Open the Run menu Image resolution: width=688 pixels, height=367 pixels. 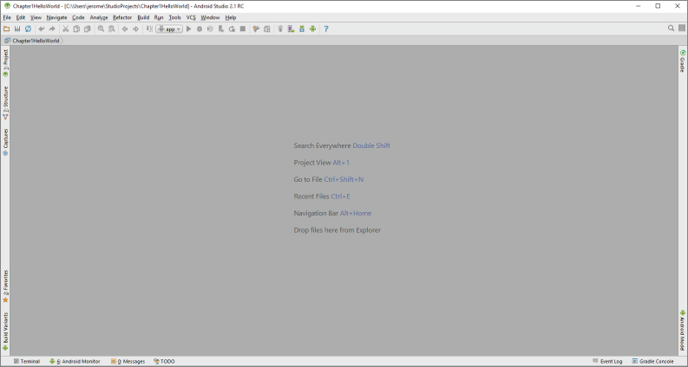pos(159,17)
